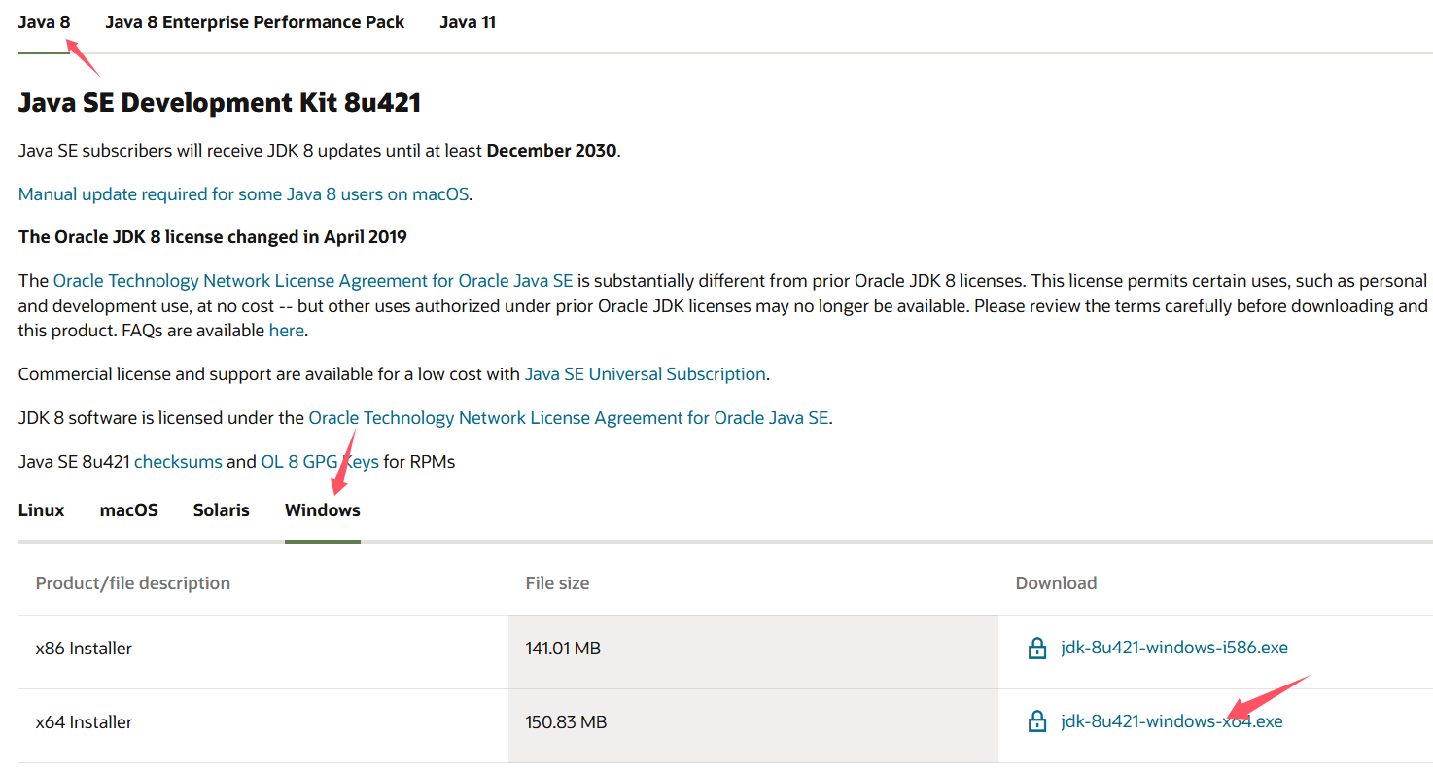1433x773 pixels.
Task: Open the macOS manual update notice link
Action: [x=244, y=194]
